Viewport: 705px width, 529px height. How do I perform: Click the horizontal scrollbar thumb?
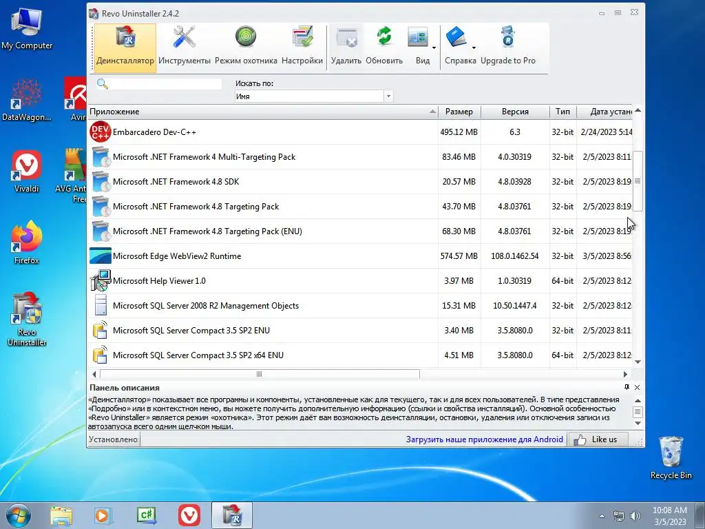coord(260,374)
